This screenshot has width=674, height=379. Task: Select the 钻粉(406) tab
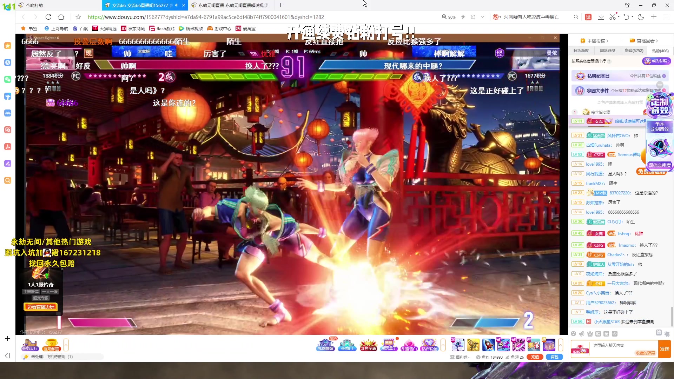660,51
